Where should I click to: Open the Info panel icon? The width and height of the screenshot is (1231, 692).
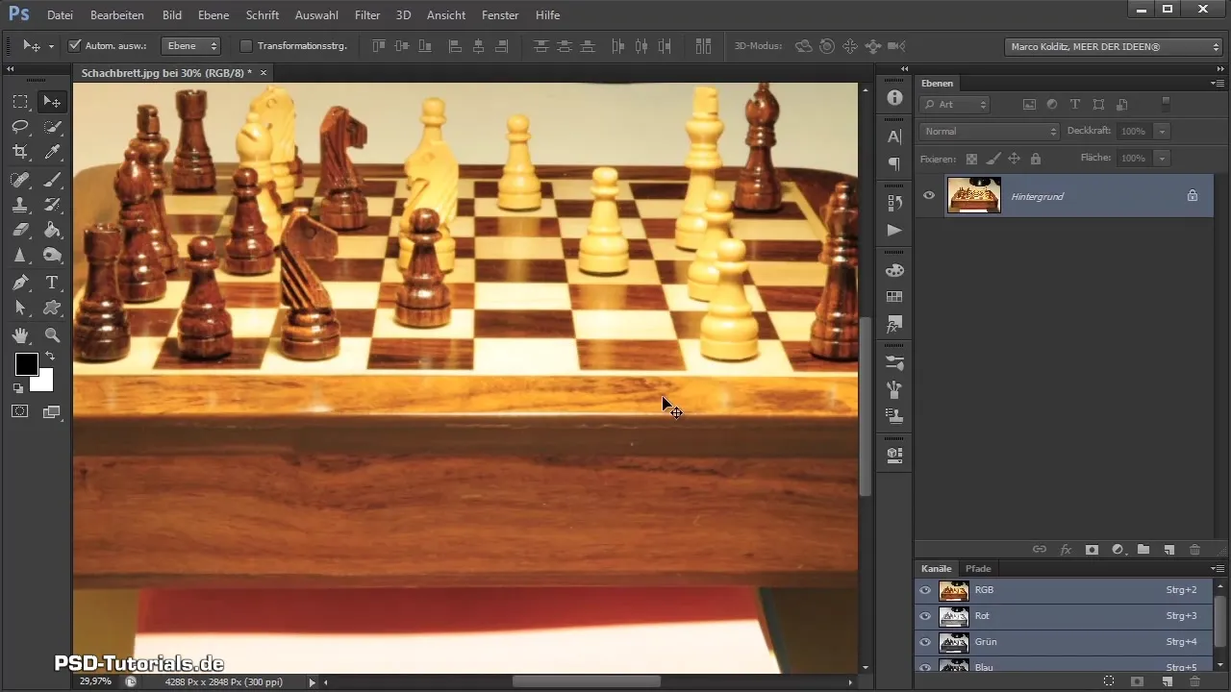click(x=894, y=98)
